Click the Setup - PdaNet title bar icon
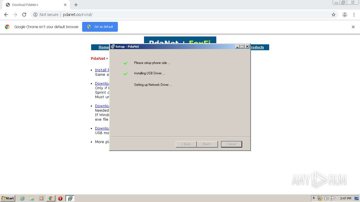The width and height of the screenshot is (360, 202). [x=112, y=47]
